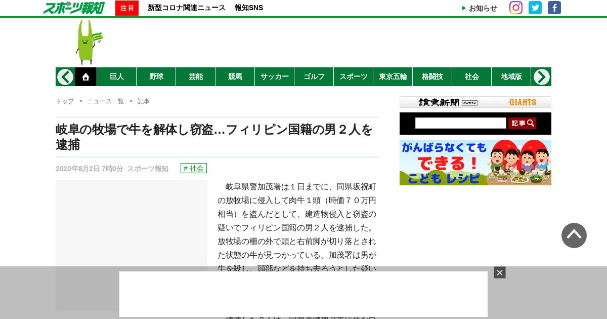Open the GIANTS banner link
Viewport: 607px width, 319px height.
tap(523, 102)
